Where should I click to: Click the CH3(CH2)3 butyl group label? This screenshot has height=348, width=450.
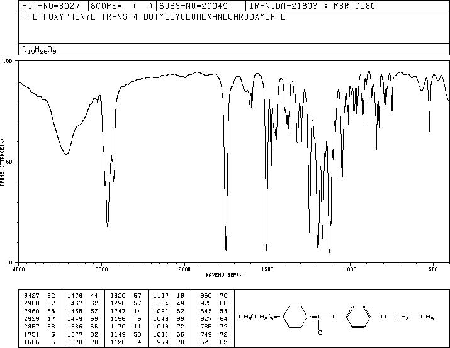coord(256,317)
